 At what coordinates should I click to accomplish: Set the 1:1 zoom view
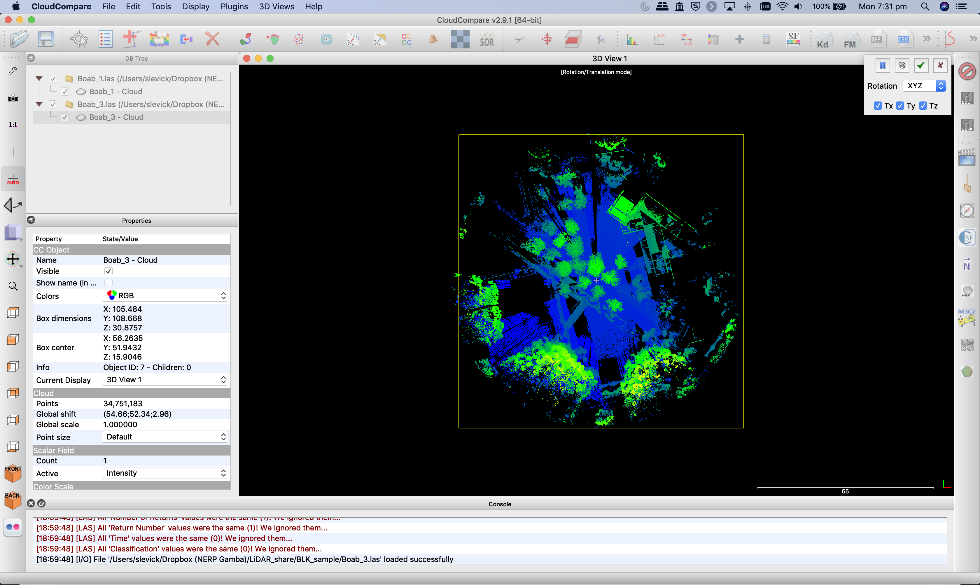pyautogui.click(x=13, y=125)
